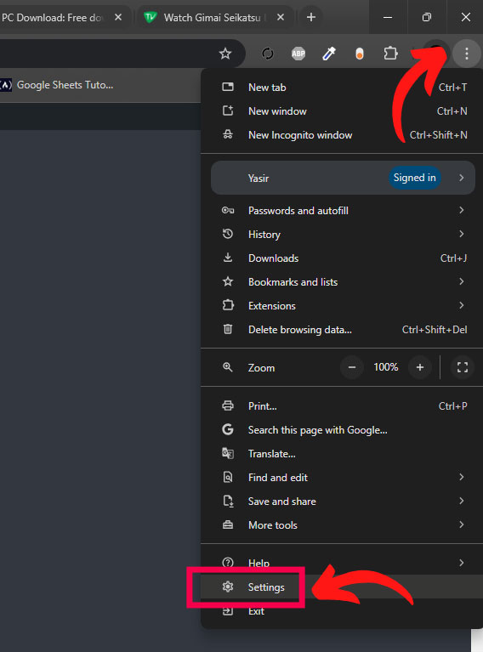Open a New Incognito window
483x652 pixels.
pyautogui.click(x=342, y=134)
